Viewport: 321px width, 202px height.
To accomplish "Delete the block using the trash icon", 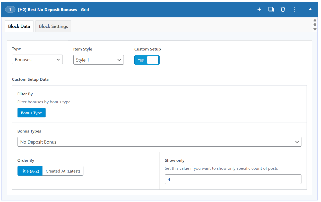I will [x=283, y=9].
